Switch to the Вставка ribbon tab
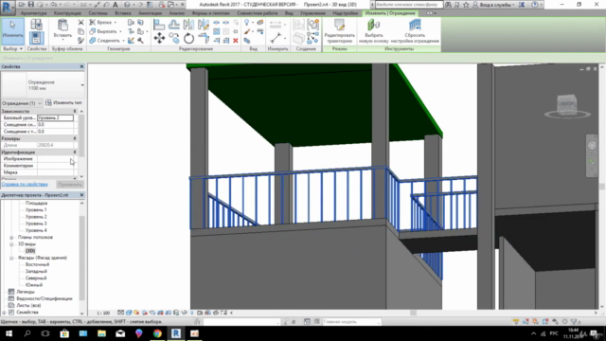 coord(123,13)
